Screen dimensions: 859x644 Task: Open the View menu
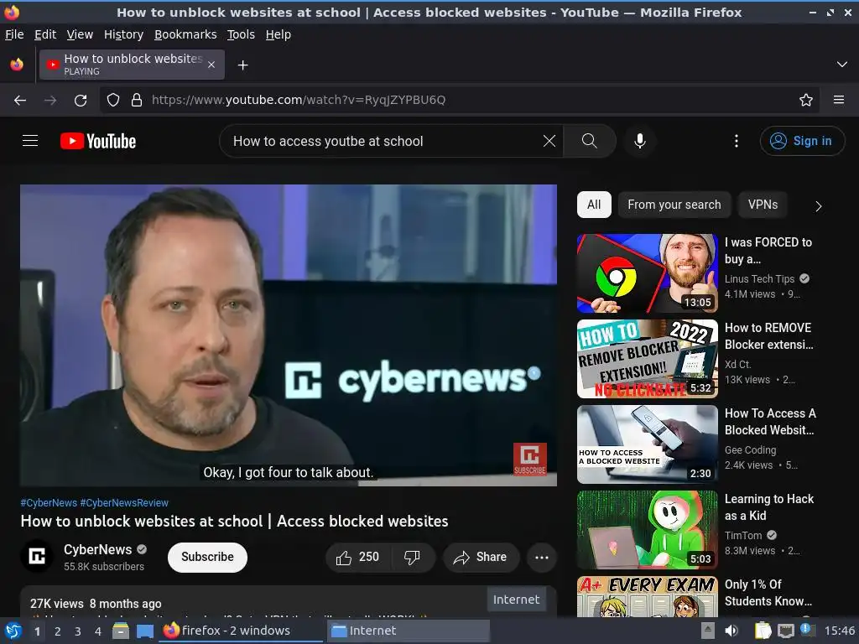[x=80, y=34]
